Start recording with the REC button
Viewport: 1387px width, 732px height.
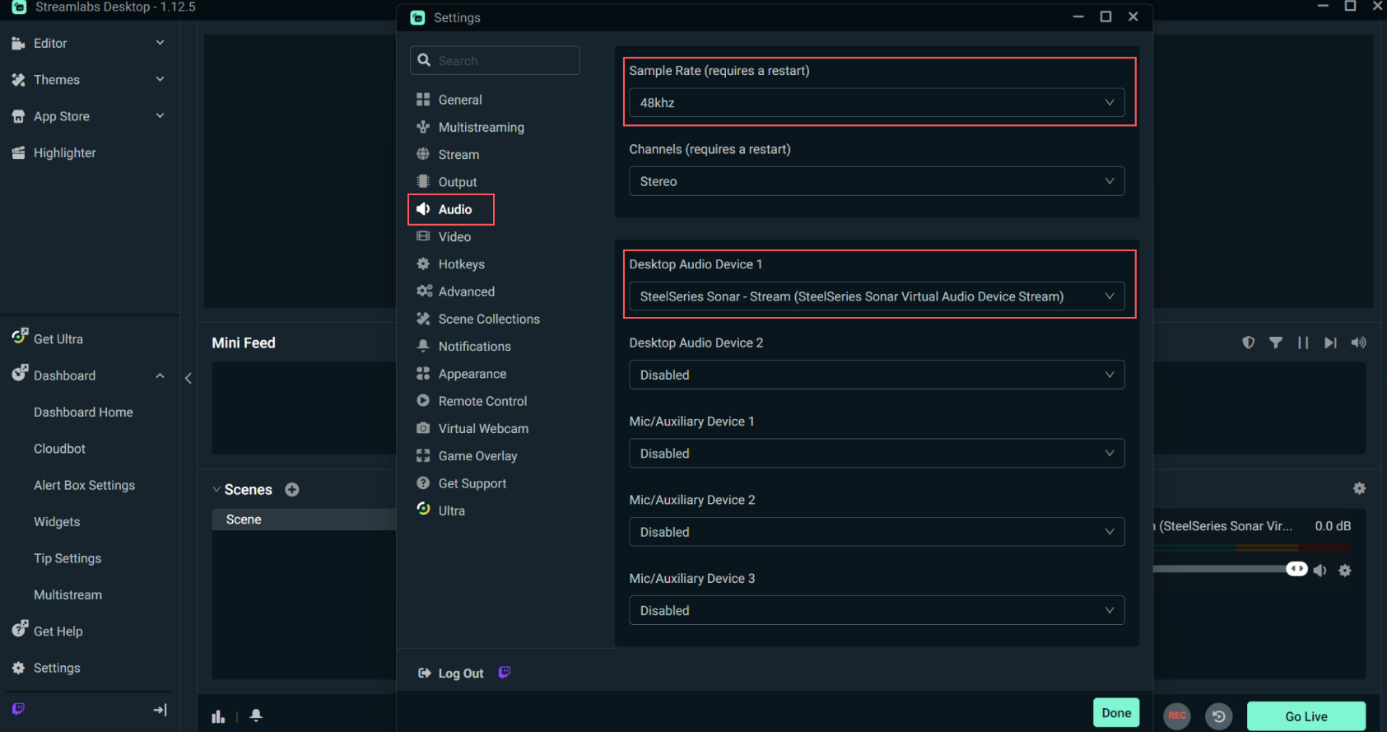[1177, 716]
